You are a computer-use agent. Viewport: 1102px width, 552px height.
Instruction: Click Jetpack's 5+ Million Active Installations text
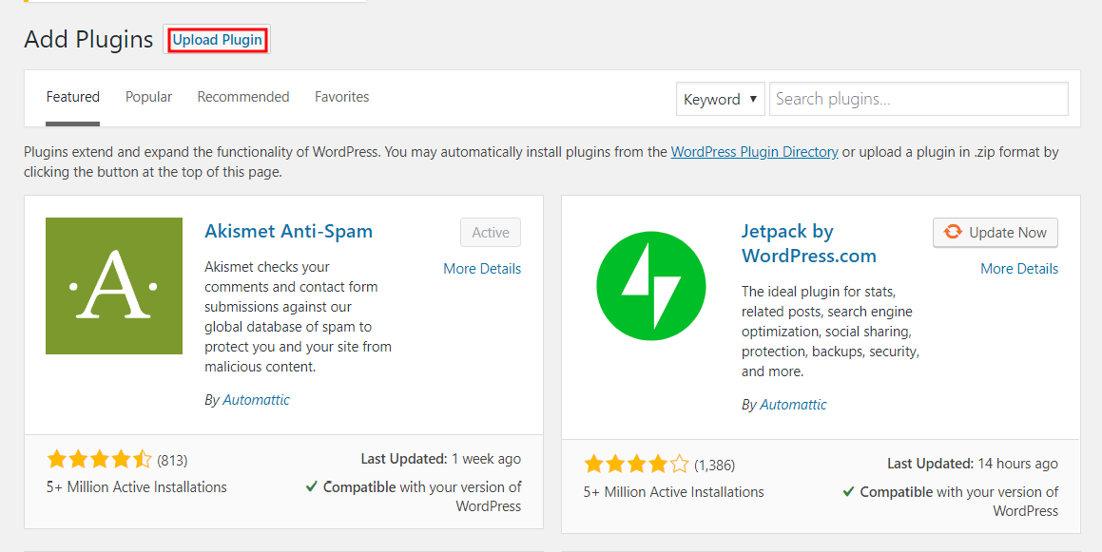click(673, 491)
